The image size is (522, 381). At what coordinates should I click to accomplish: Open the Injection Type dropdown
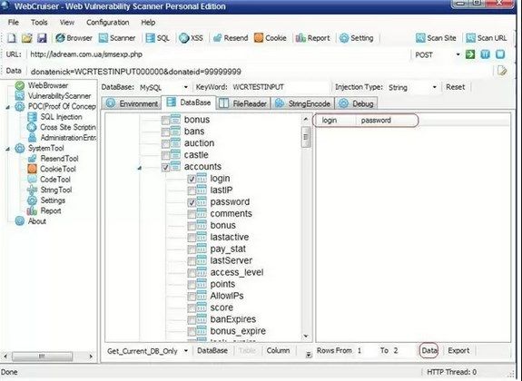(412, 87)
